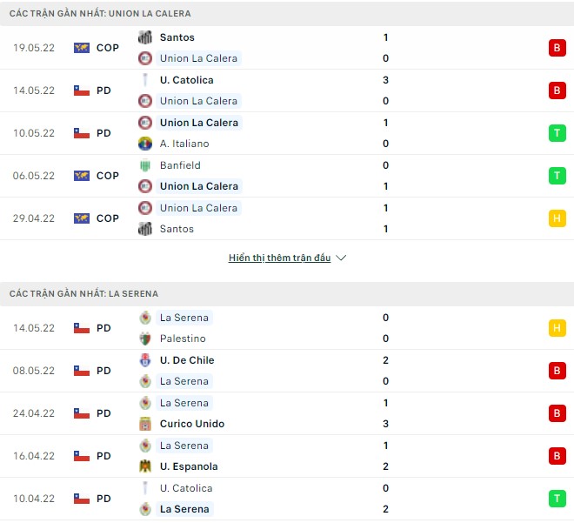Click the A. Italiano team crest
Screen dimensions: 574x523
pyautogui.click(x=145, y=144)
